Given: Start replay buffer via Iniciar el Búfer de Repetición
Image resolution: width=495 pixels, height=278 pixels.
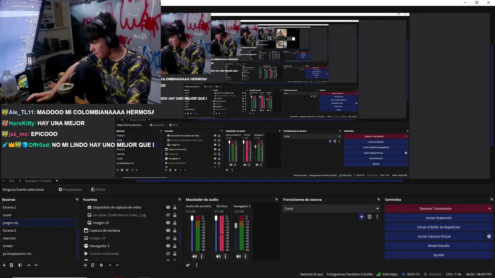Looking at the screenshot, I should click(439, 227).
